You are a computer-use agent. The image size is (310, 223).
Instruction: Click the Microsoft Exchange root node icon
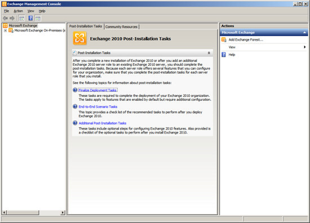tap(5, 25)
